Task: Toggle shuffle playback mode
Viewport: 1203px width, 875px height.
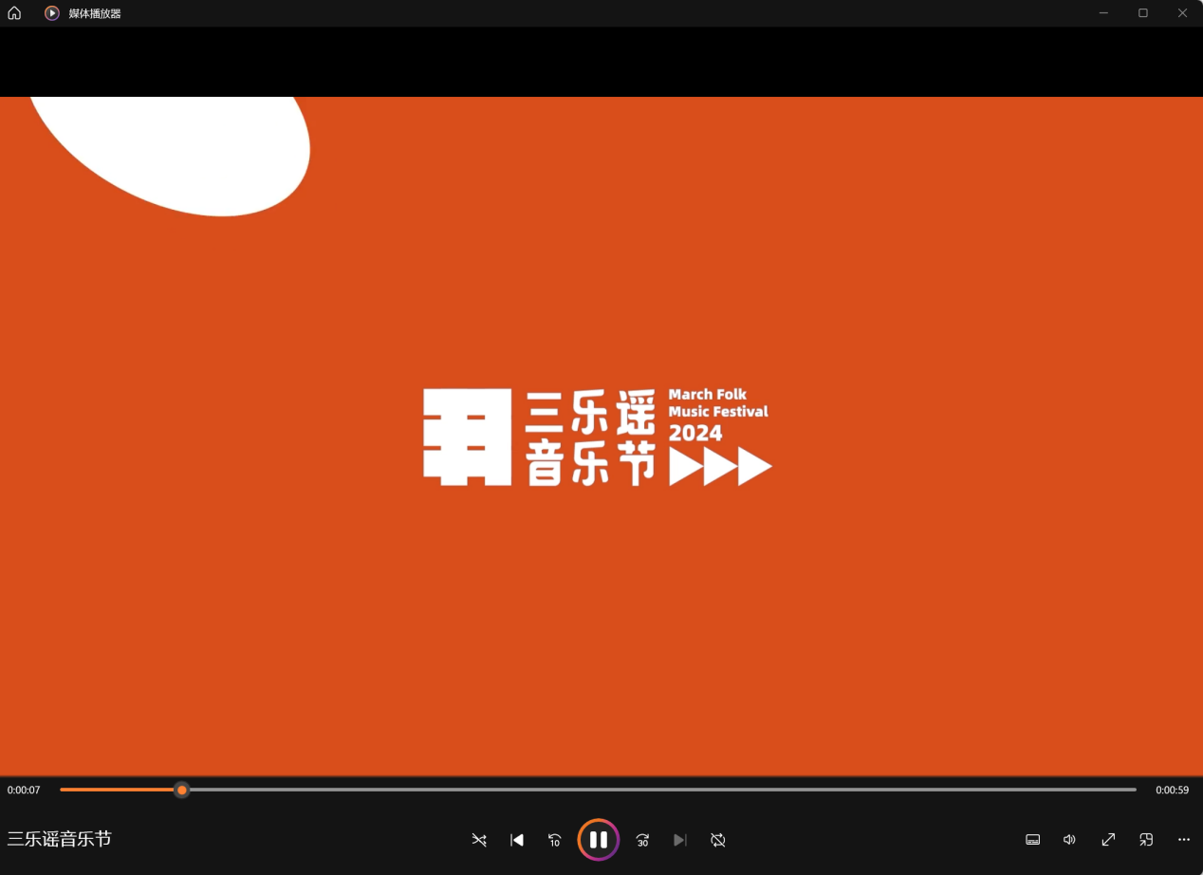Action: coord(479,840)
